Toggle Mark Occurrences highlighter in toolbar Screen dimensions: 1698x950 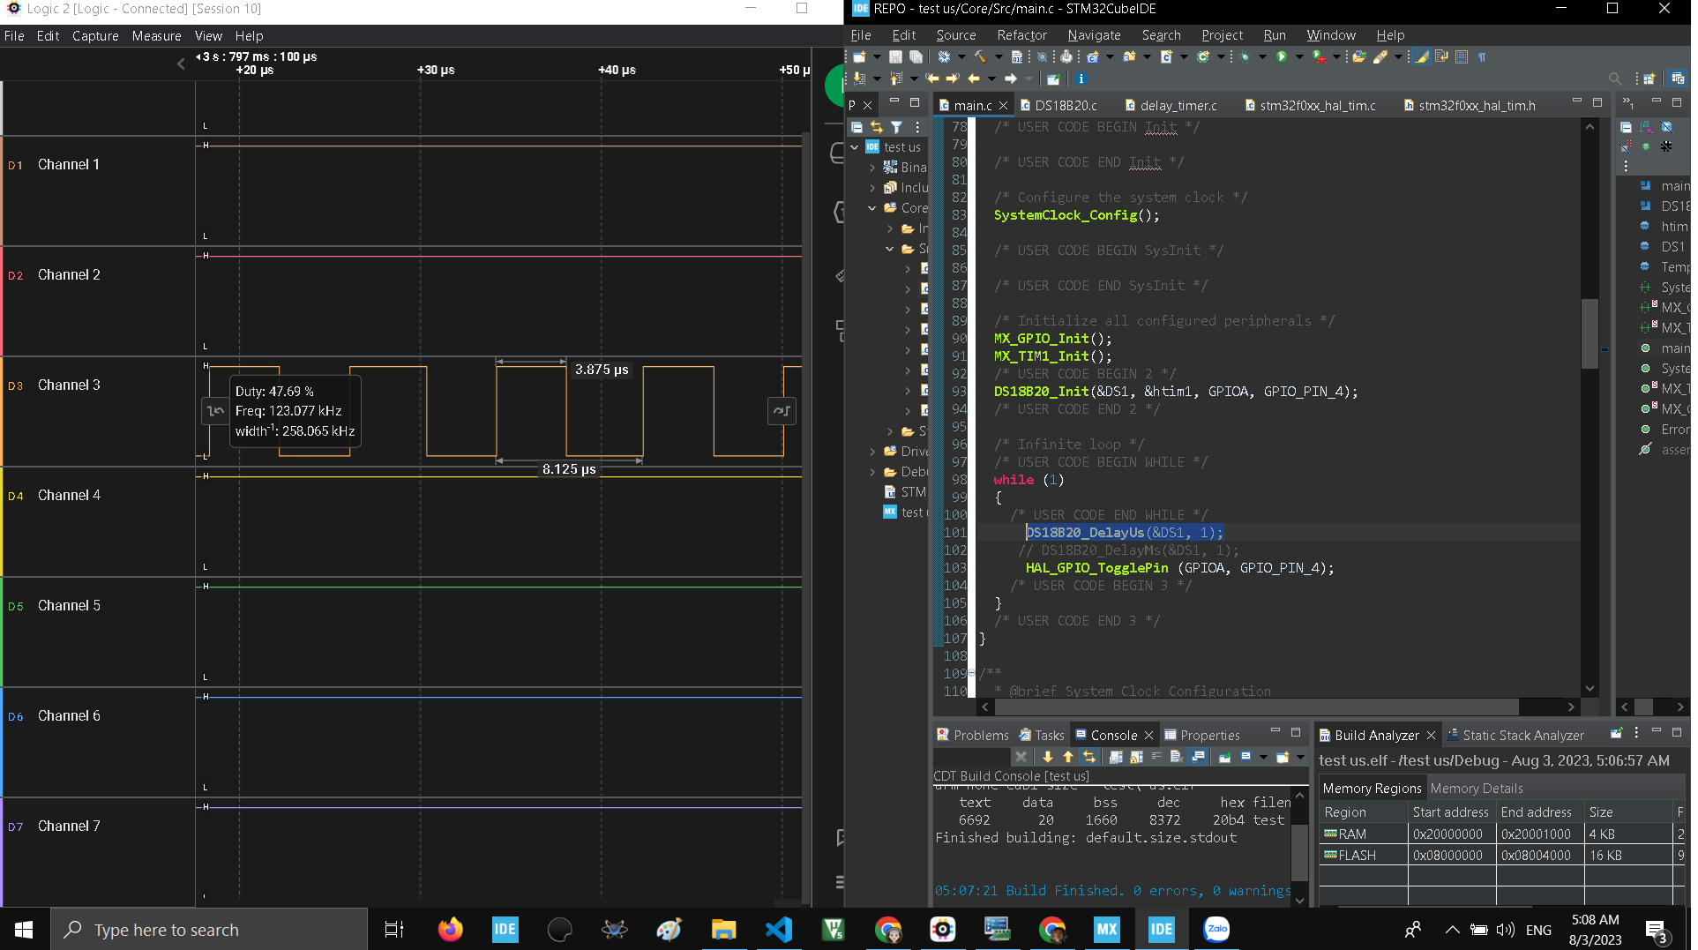tap(1422, 56)
